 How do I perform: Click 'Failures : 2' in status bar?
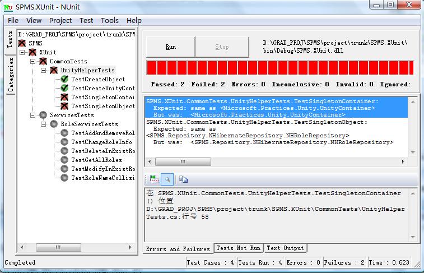(344, 262)
